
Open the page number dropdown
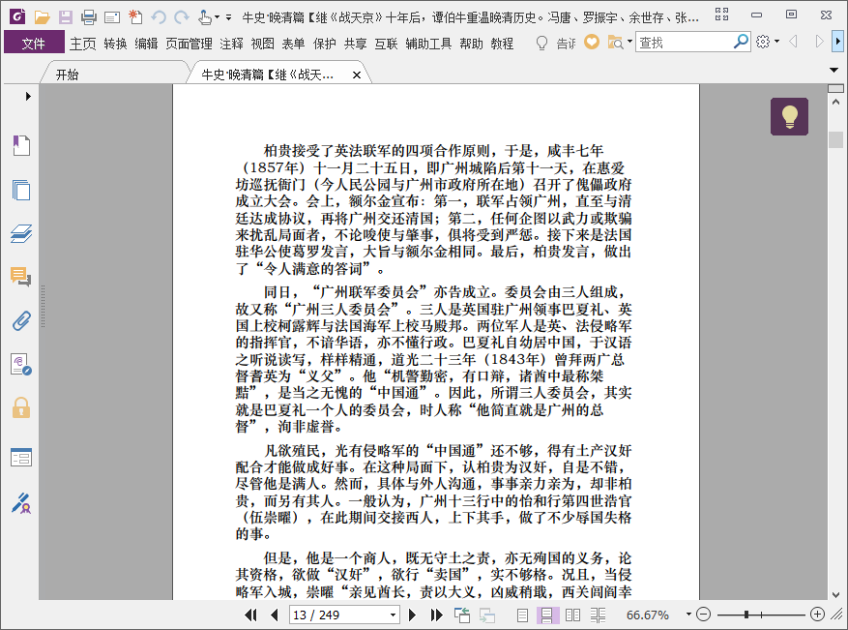pos(393,615)
